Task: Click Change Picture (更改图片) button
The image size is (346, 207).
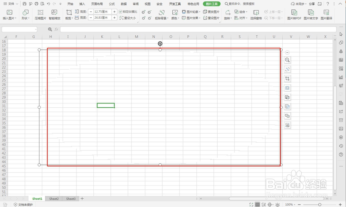Action: pos(211,12)
